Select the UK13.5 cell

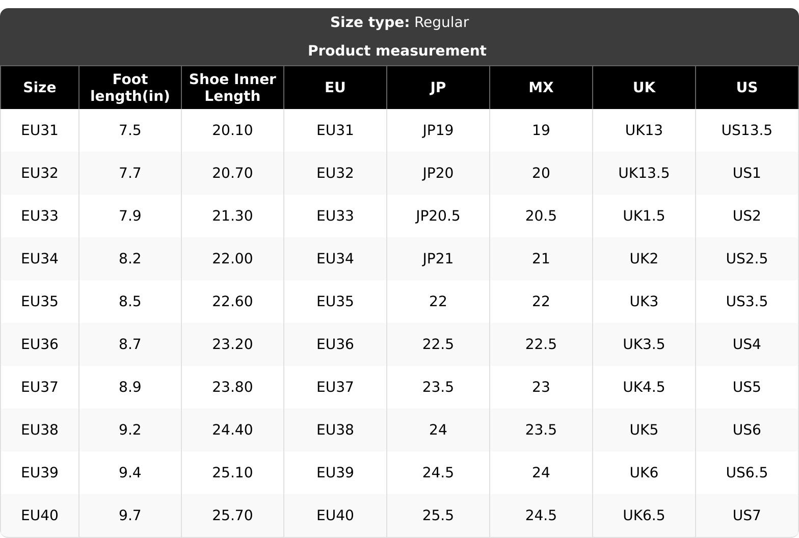pos(644,173)
